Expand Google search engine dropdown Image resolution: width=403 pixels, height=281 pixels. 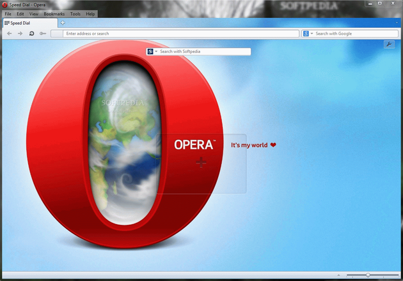coord(312,34)
